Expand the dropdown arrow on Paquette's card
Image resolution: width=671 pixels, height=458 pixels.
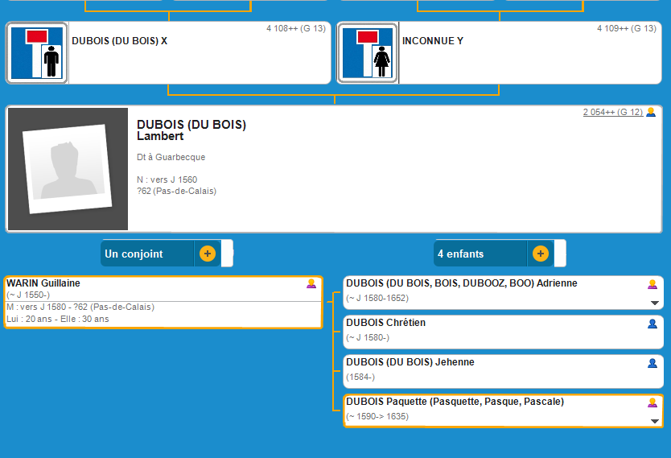(654, 421)
